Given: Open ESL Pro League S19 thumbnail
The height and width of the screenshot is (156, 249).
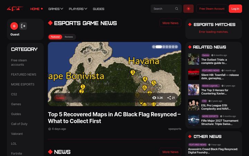Looking at the screenshot, I should 194,105.
